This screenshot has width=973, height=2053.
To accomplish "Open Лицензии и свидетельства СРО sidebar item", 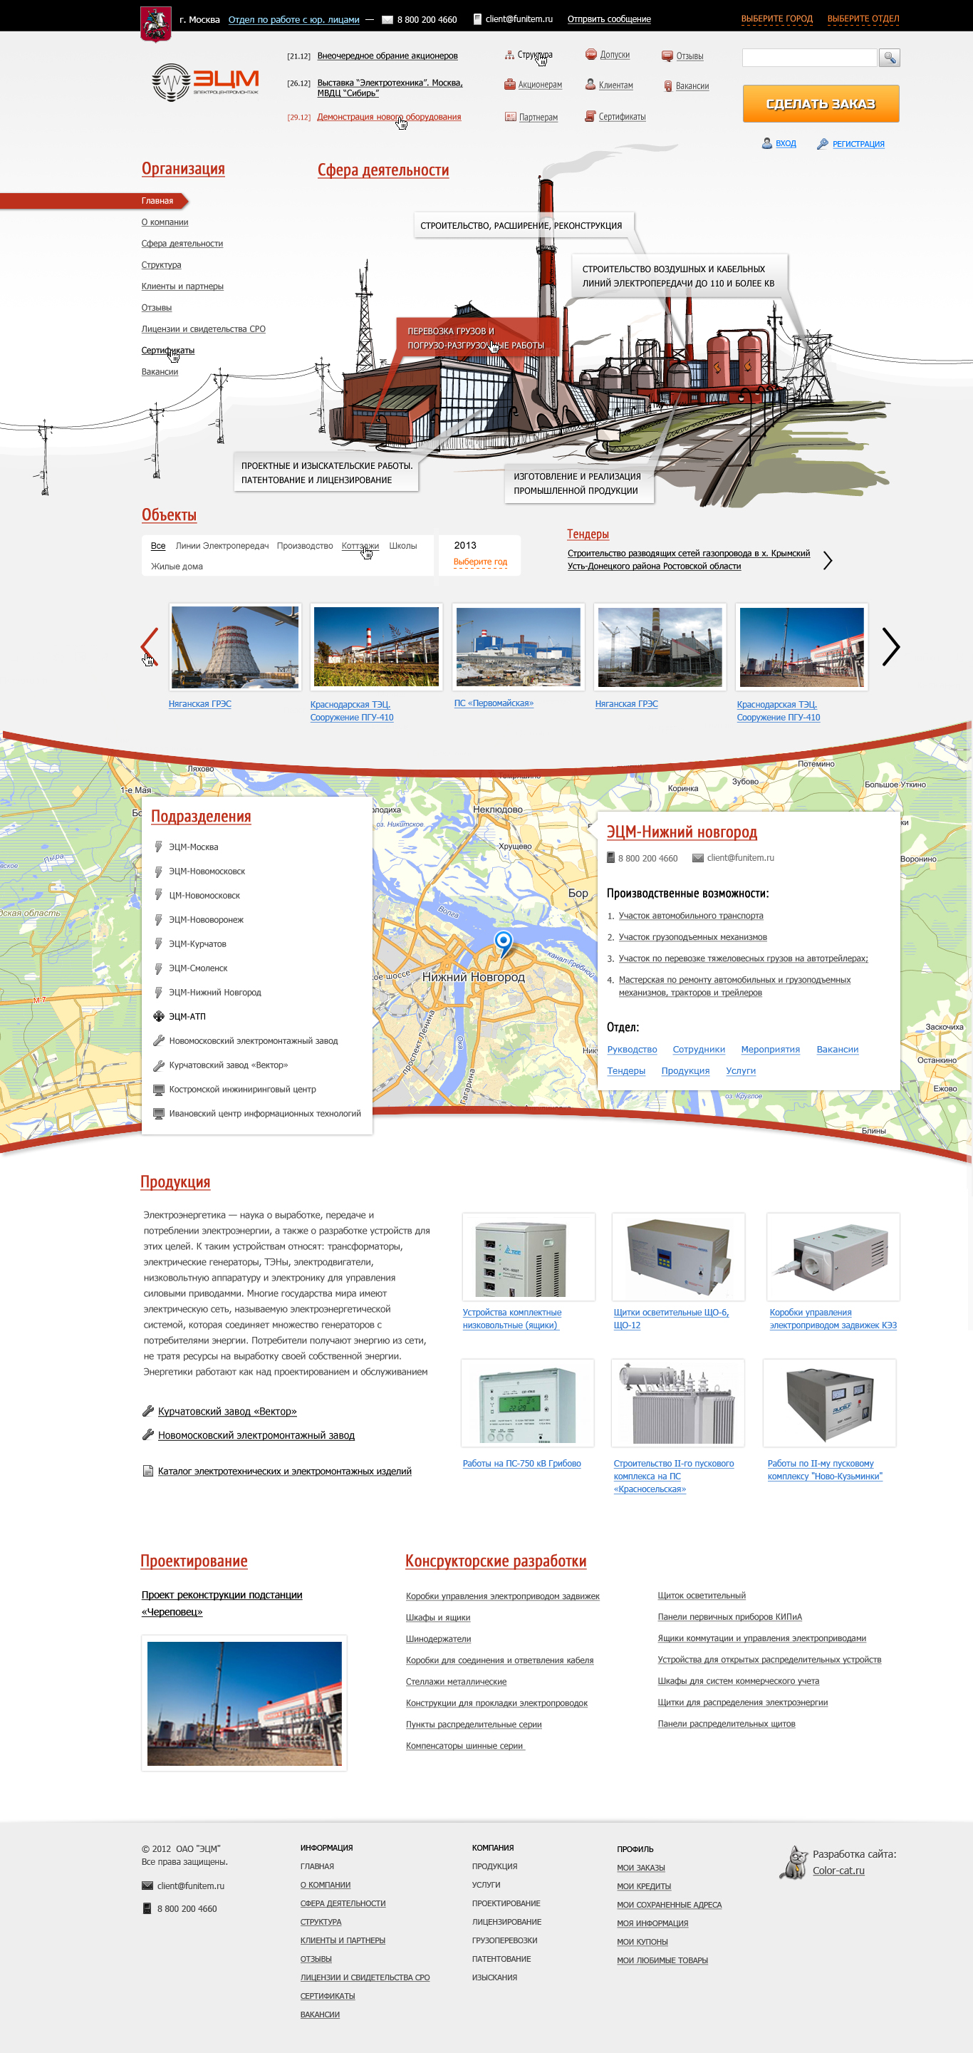I will [203, 329].
